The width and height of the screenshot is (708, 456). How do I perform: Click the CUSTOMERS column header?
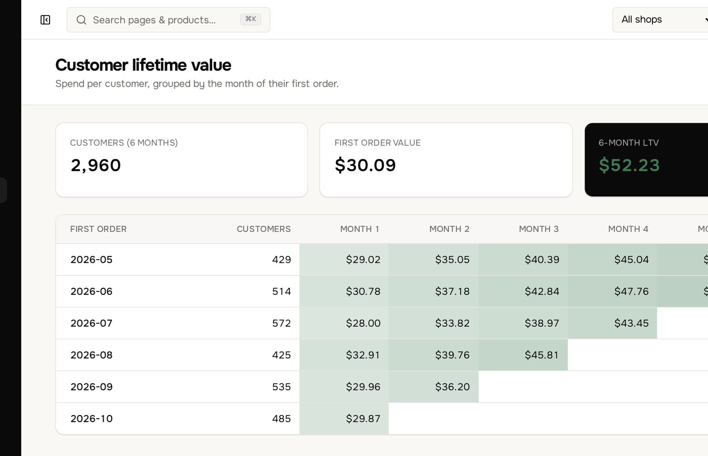click(x=263, y=229)
